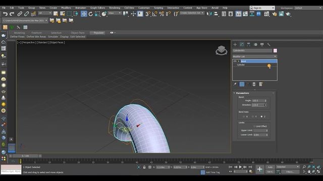323x181 pixels.
Task: Click the ViewCube in viewport corner
Action: [222, 50]
